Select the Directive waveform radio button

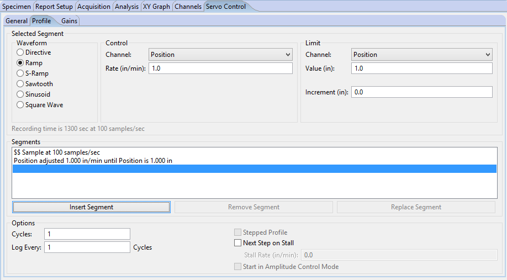coord(20,52)
